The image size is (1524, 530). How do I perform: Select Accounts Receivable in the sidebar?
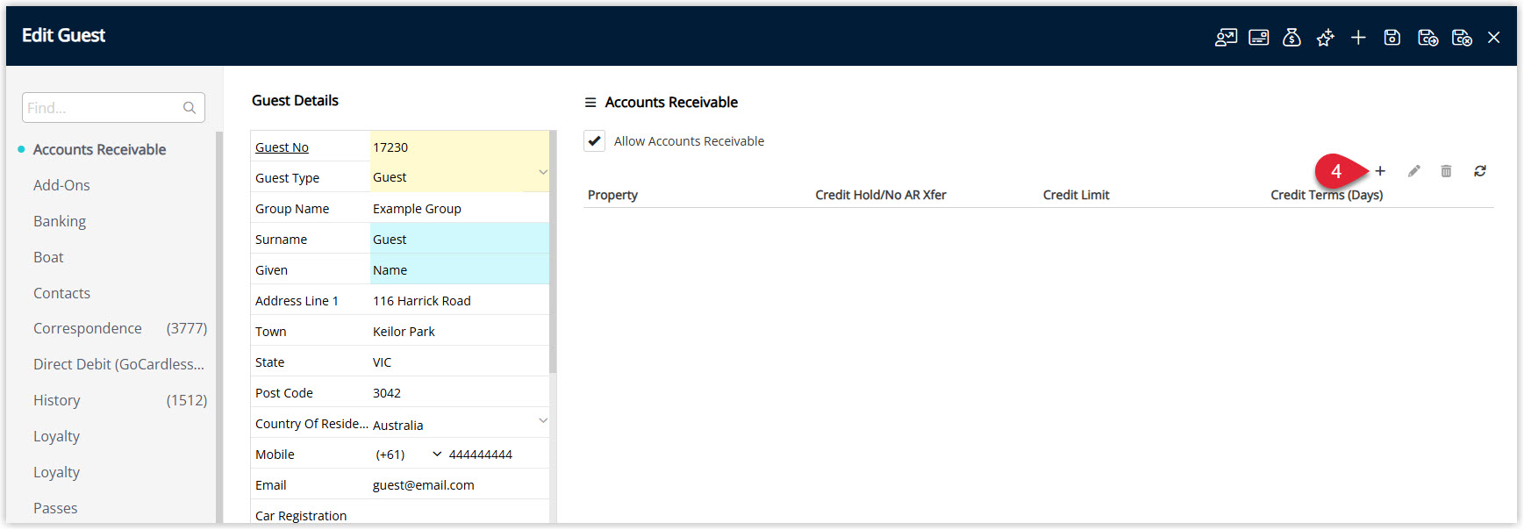(x=99, y=149)
